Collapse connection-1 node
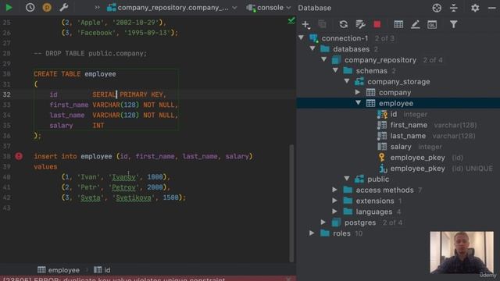Viewport: 500px width, 281px height. coord(302,38)
